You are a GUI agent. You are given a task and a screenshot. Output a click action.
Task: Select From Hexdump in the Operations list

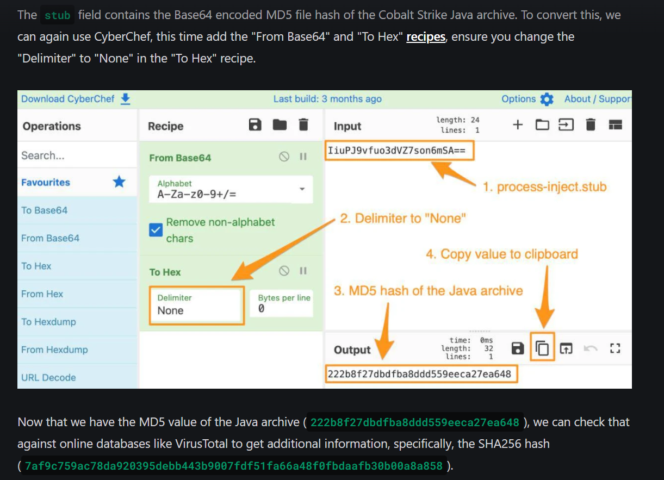point(77,350)
